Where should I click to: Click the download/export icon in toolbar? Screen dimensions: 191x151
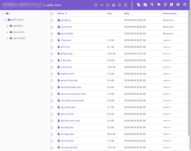(x=108, y=5)
